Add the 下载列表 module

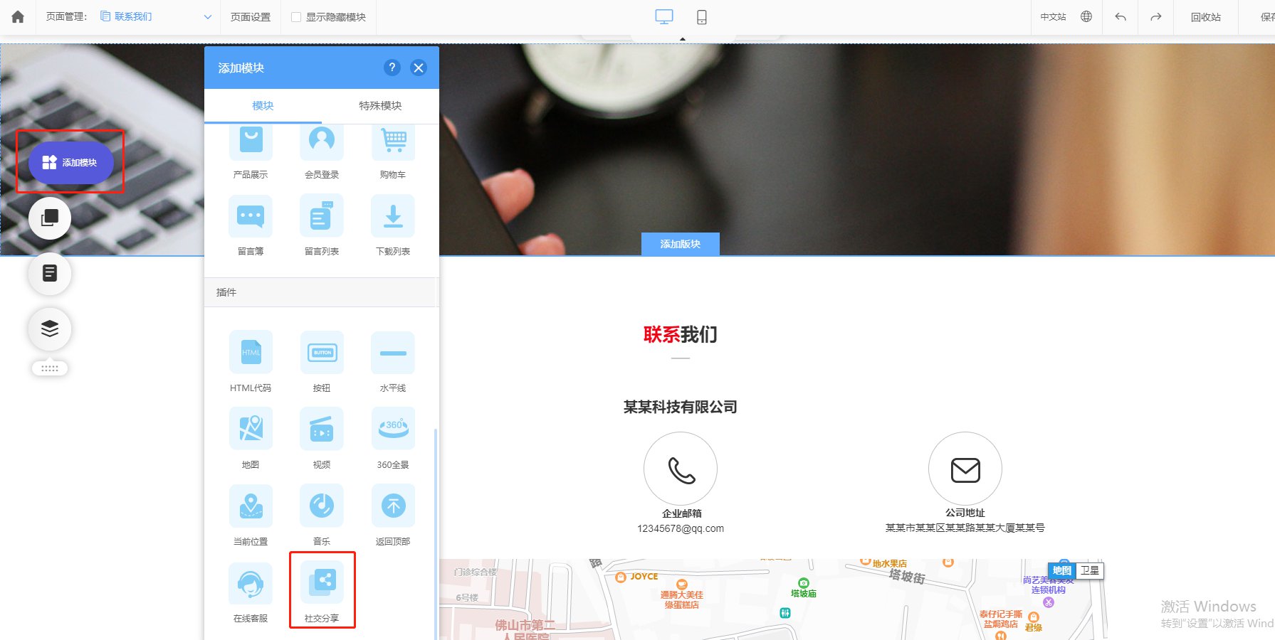coord(393,217)
